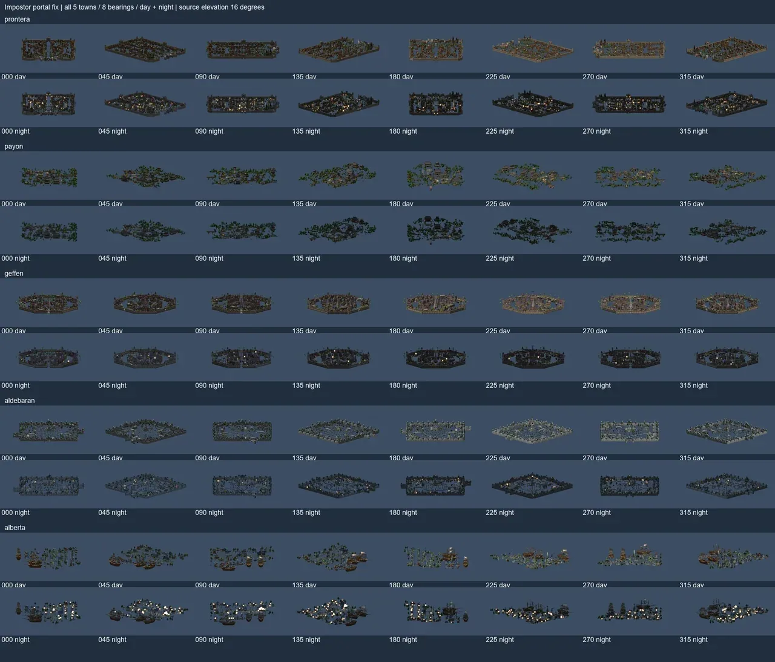
Task: Click the aldebaran 135 night render thumbnail
Action: pos(339,484)
